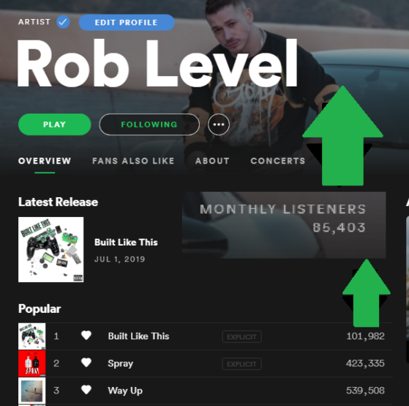Switch to the Fans Also Like tab

click(x=133, y=161)
